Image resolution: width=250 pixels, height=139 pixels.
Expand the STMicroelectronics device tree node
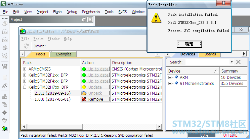[x=170, y=83]
